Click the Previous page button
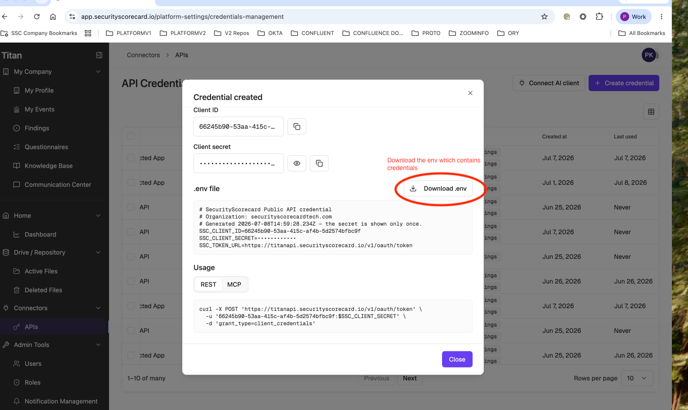This screenshot has height=410, width=688. 377,378
